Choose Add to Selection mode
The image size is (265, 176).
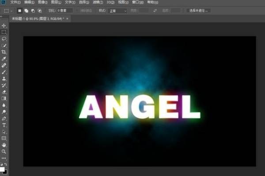(x=26, y=11)
